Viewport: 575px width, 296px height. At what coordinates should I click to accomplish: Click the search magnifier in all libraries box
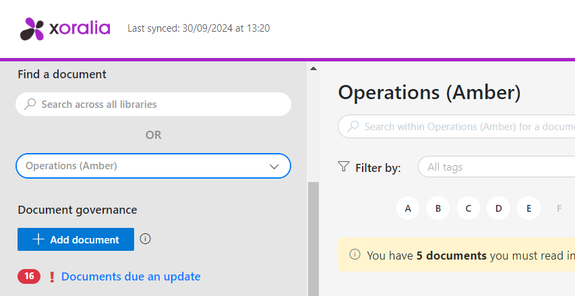[x=30, y=104]
